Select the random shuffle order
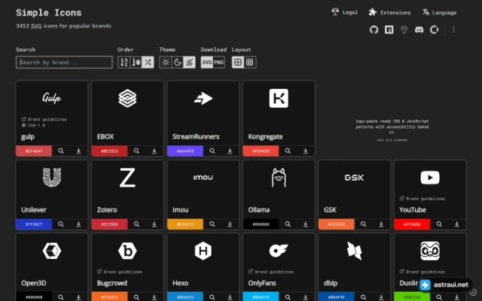The image size is (482, 301). [148, 62]
